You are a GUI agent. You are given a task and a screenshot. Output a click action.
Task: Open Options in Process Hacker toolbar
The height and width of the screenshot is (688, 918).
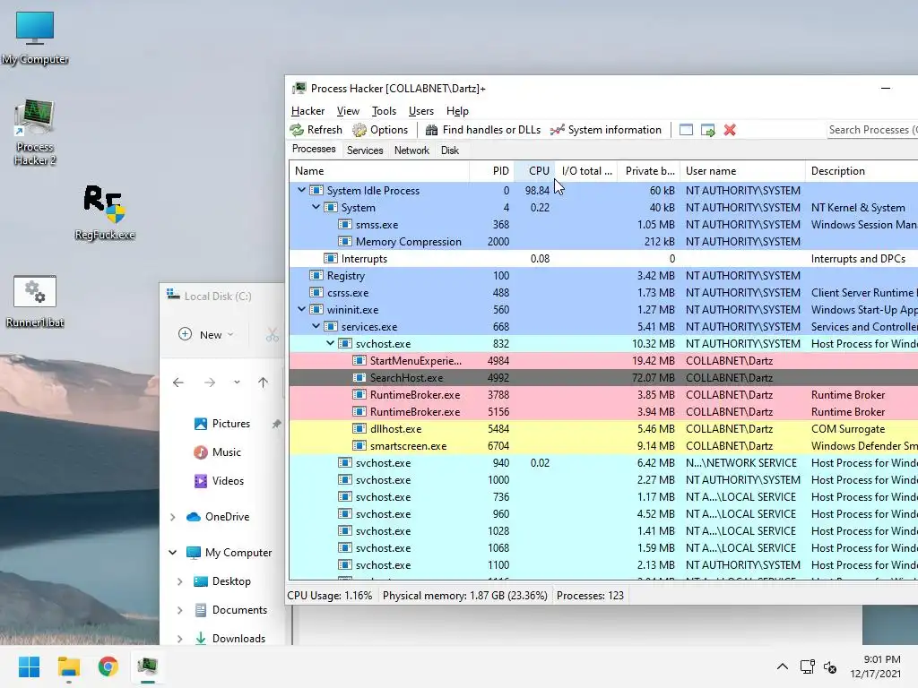pos(380,130)
